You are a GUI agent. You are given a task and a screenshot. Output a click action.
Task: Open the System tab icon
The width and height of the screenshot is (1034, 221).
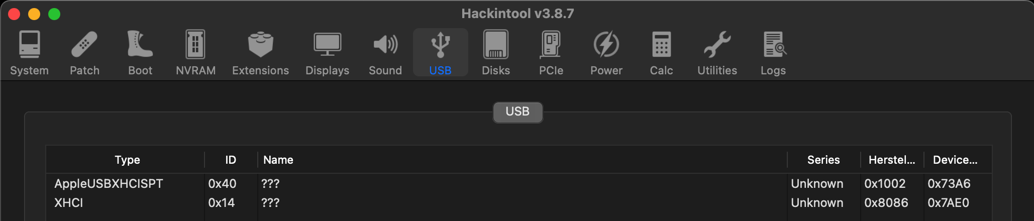[x=29, y=45]
